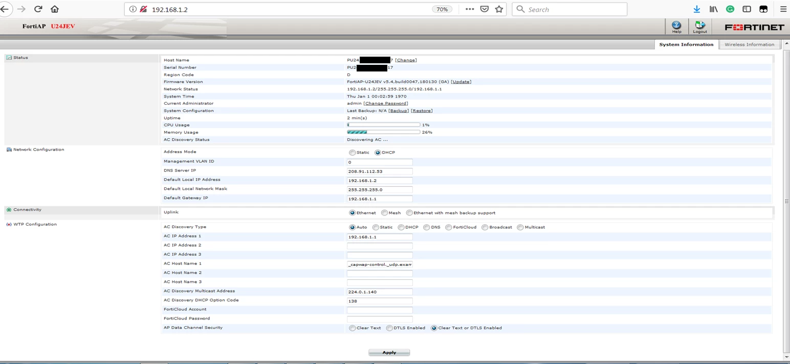Reload the page with refresh icon
The width and height of the screenshot is (790, 364).
click(x=38, y=9)
